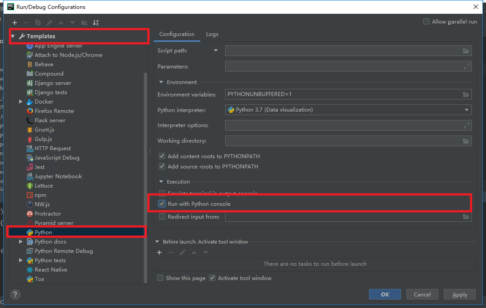This screenshot has width=486, height=308.
Task: Uncheck Add source roots to PYTHONPATH
Action: click(x=162, y=166)
